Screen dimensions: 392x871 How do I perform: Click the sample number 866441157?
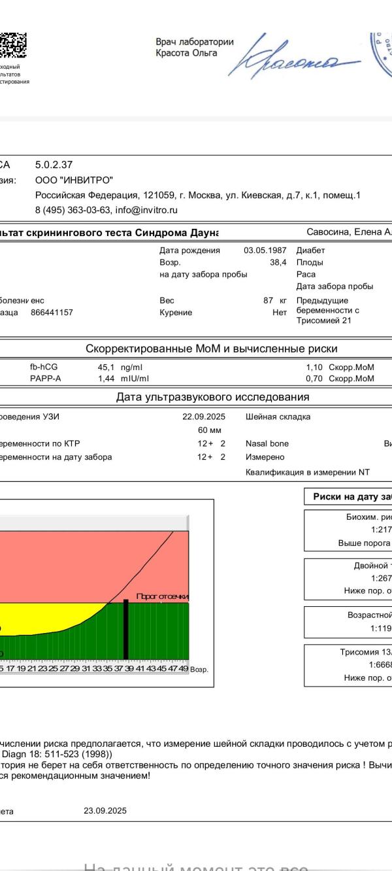[52, 313]
